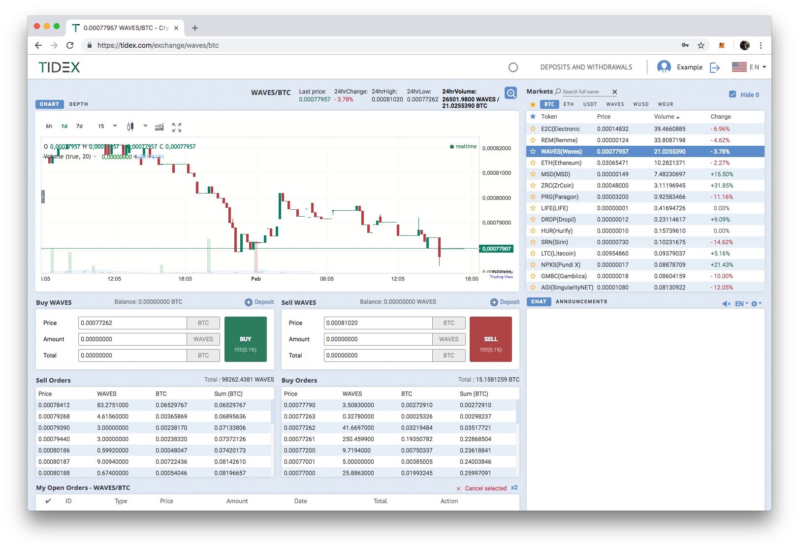Click the Buy WAVES Price input field
Viewport: 799px width, 550px height.
pos(132,323)
